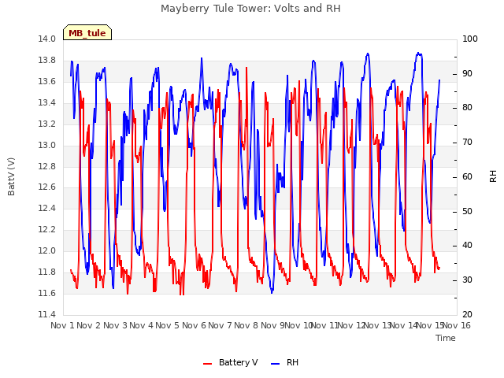Screen dimensions: 504x378
Task: Click the 70 right axis tick label
Action: (x=467, y=143)
